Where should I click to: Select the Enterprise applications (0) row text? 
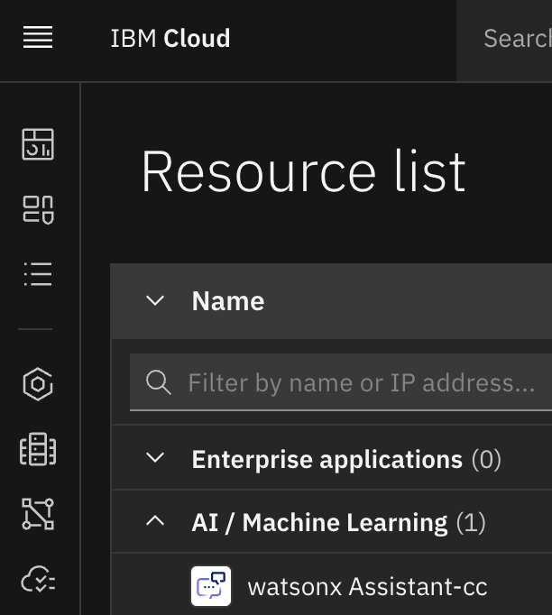click(x=346, y=459)
